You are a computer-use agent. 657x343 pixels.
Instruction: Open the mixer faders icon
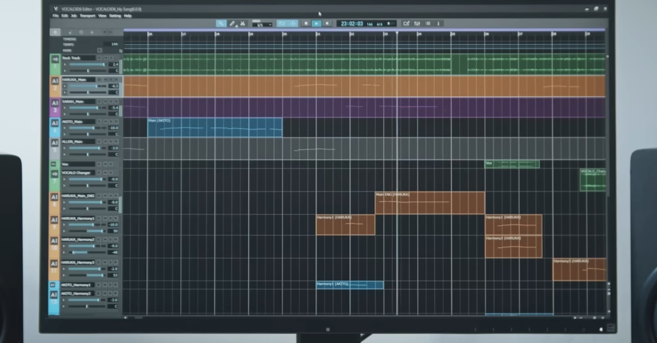(417, 23)
